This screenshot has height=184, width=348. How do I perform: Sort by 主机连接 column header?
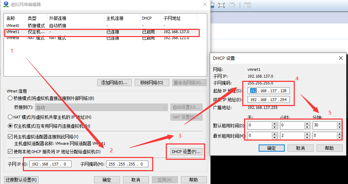tap(122, 19)
